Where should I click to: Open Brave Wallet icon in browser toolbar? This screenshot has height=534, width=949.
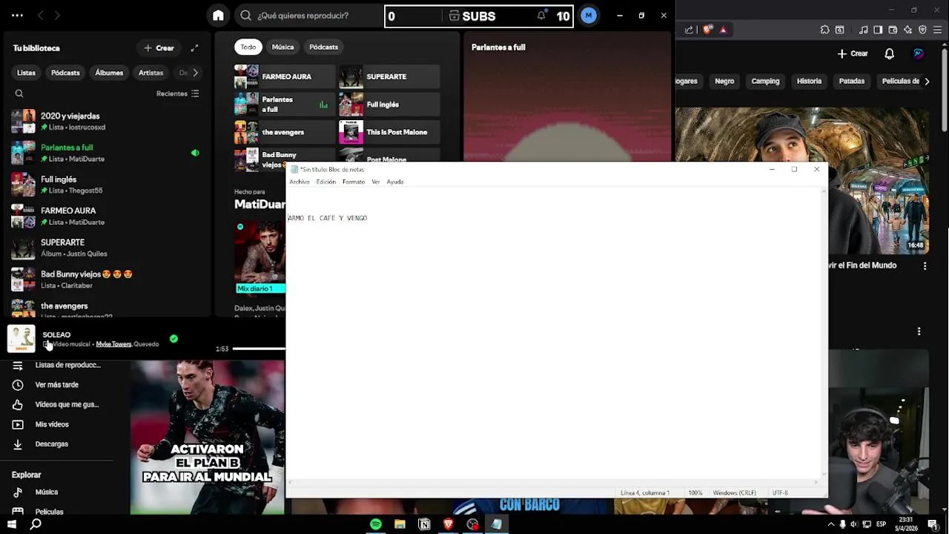[893, 30]
